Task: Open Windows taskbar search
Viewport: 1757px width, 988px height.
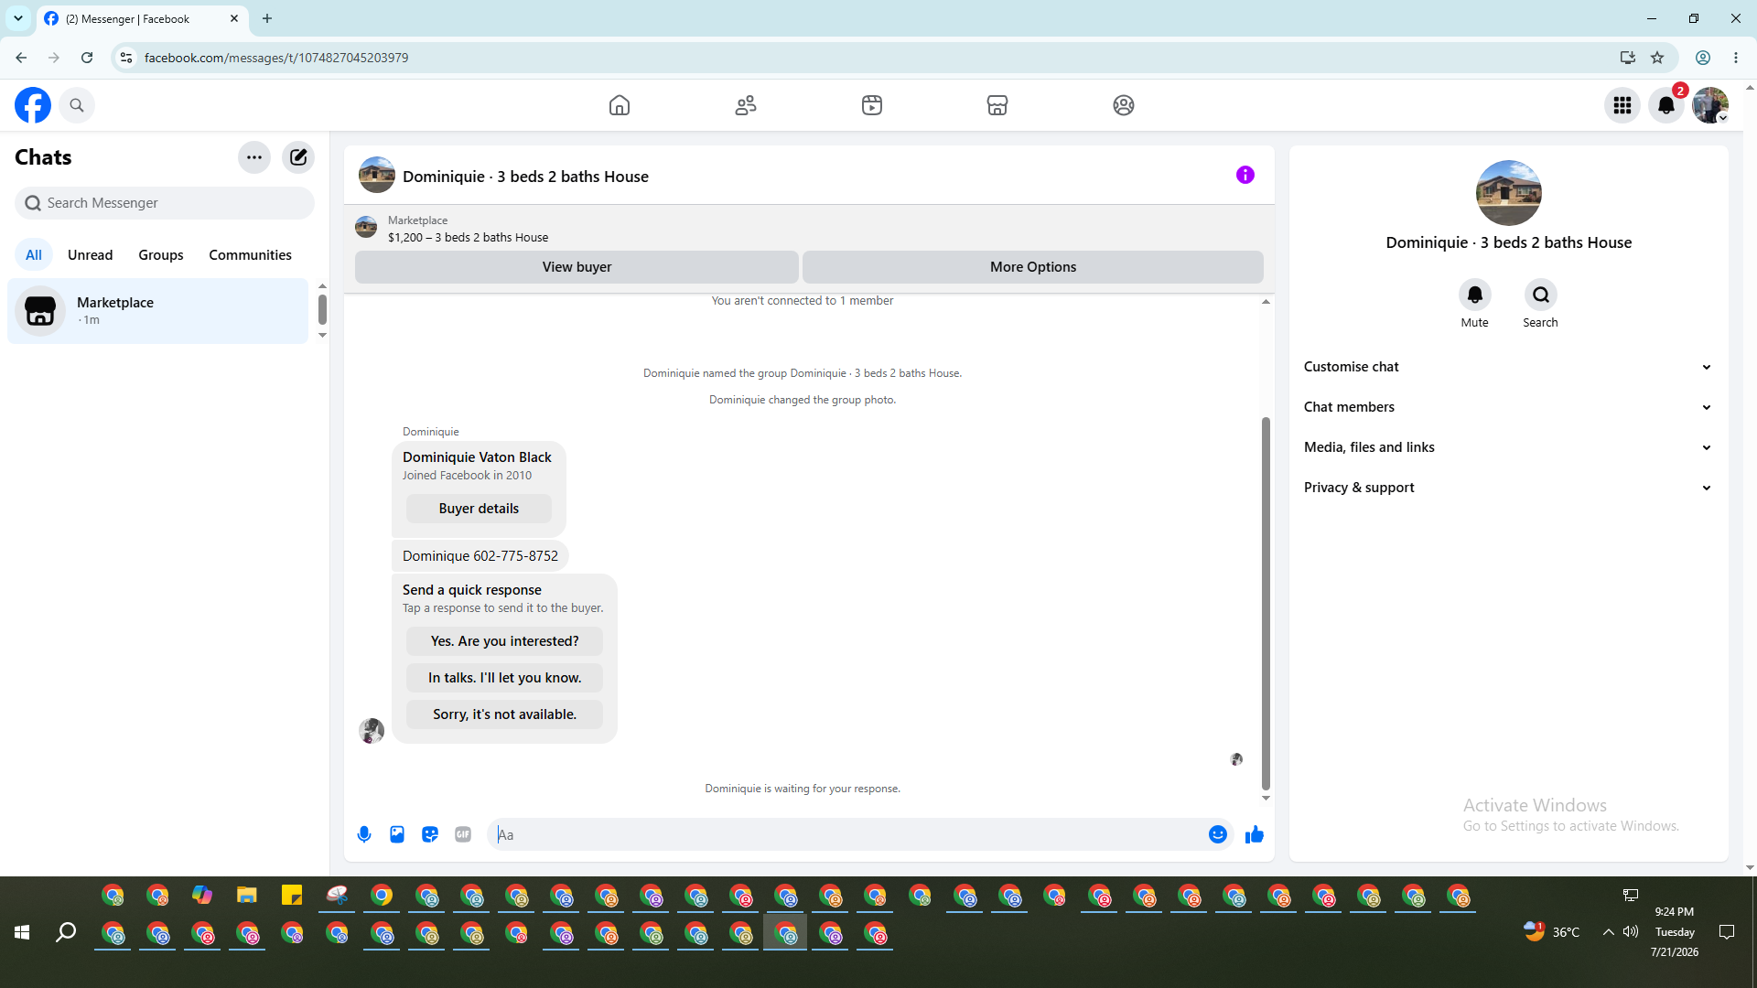Action: [x=66, y=932]
